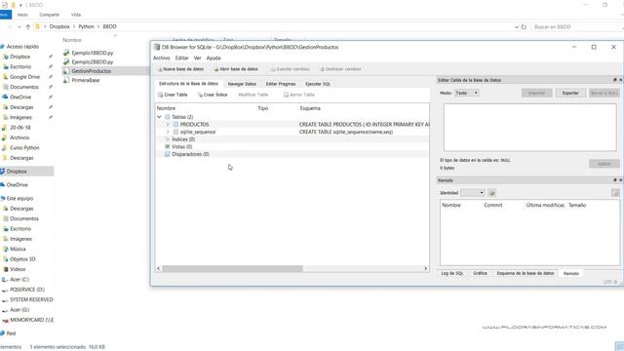
Task: Open the Editar menu in DB Browser
Action: [x=182, y=58]
